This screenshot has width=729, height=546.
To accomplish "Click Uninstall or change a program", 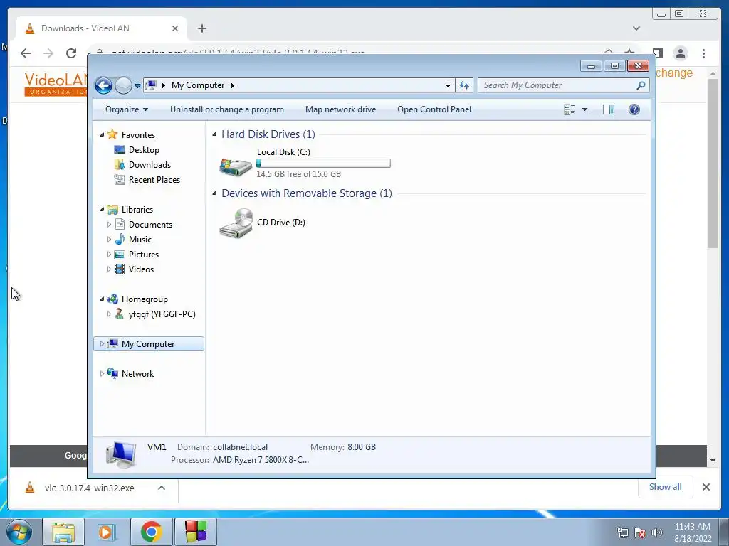I will (227, 109).
